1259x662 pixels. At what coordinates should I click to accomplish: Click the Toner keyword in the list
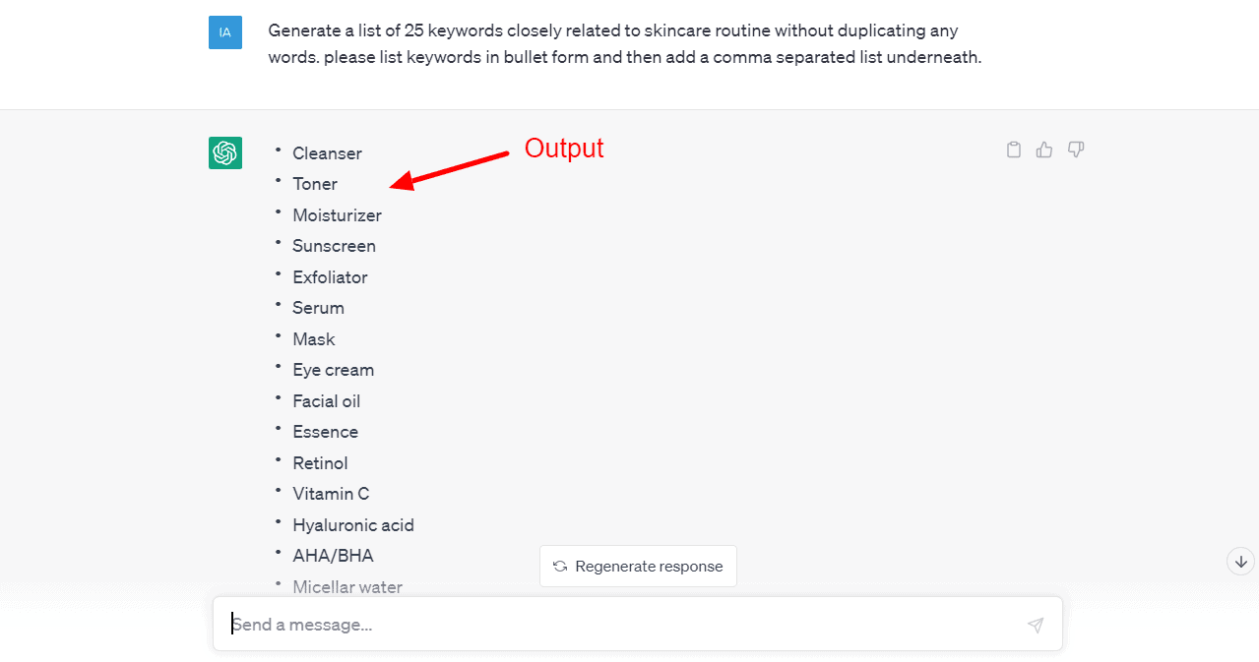point(315,184)
